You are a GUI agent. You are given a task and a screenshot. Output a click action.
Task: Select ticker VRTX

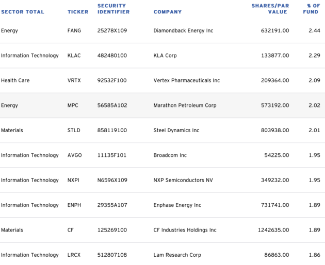pos(74,80)
